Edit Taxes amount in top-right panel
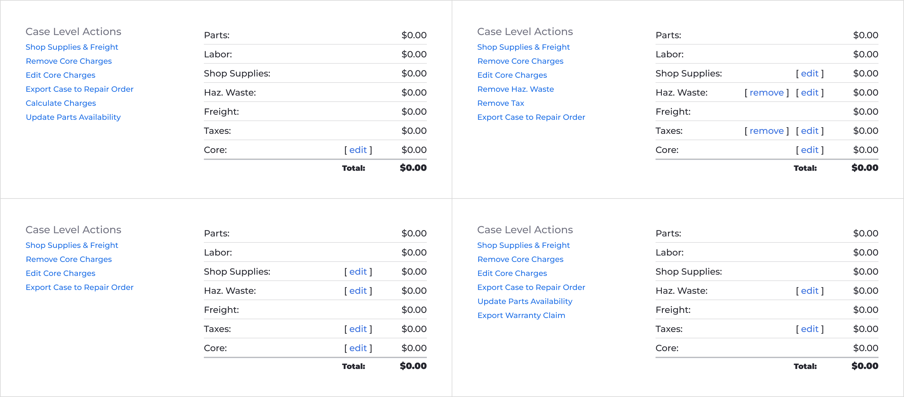The image size is (904, 397). tap(810, 131)
